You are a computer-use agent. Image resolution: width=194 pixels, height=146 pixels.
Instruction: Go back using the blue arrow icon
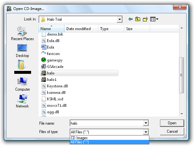(131, 19)
